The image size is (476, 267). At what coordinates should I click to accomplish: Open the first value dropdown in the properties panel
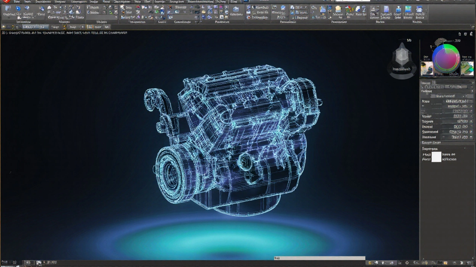[x=456, y=101]
